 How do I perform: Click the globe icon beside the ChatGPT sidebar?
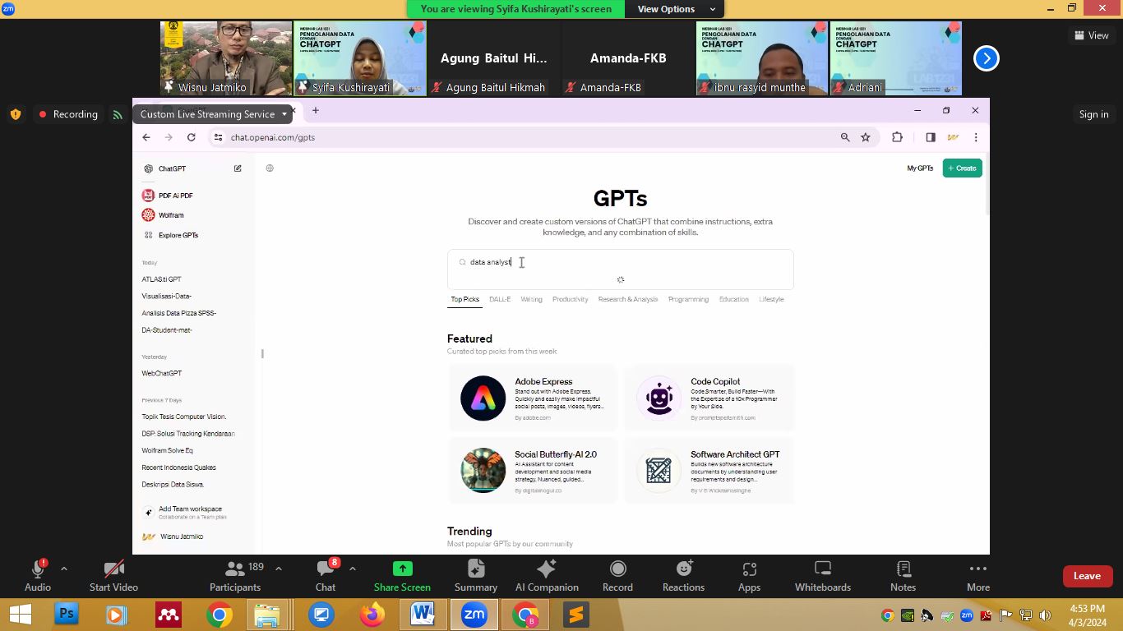270,168
